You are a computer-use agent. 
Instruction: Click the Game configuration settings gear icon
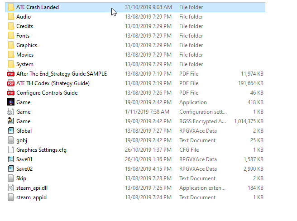[x=11, y=112]
